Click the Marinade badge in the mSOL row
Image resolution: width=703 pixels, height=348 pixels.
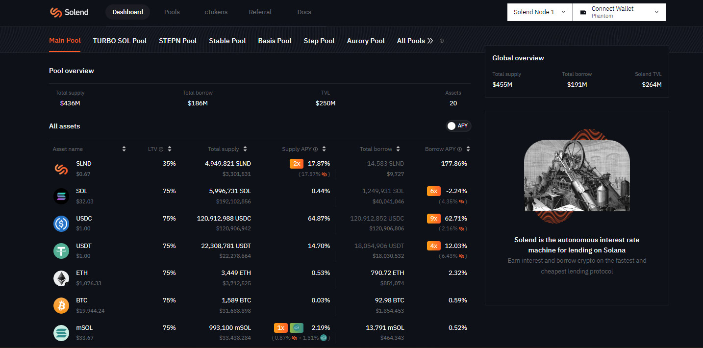(297, 328)
